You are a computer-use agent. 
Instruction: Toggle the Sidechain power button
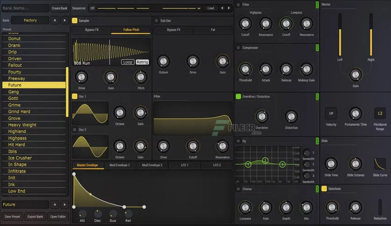pyautogui.click(x=324, y=189)
